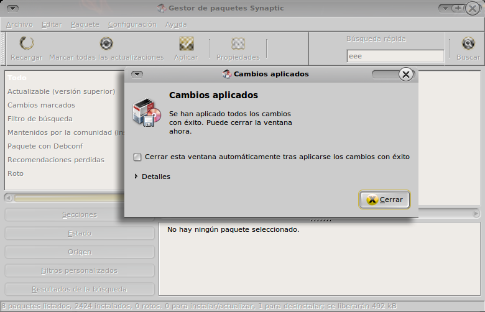Screen dimensions: 485x312
Task: Open the Paquete menu
Action: click(85, 24)
